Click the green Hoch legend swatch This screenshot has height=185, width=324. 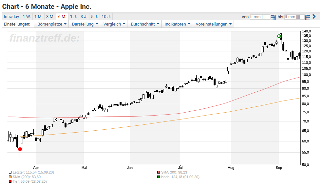(159, 177)
